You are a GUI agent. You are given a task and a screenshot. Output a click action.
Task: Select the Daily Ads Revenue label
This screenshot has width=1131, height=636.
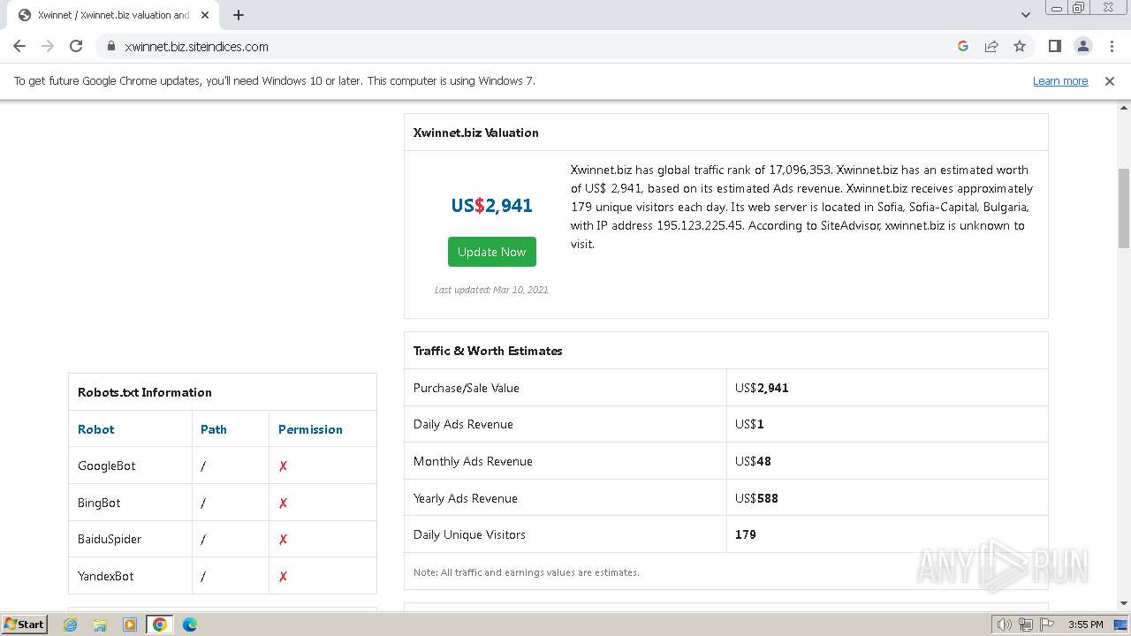pyautogui.click(x=463, y=424)
